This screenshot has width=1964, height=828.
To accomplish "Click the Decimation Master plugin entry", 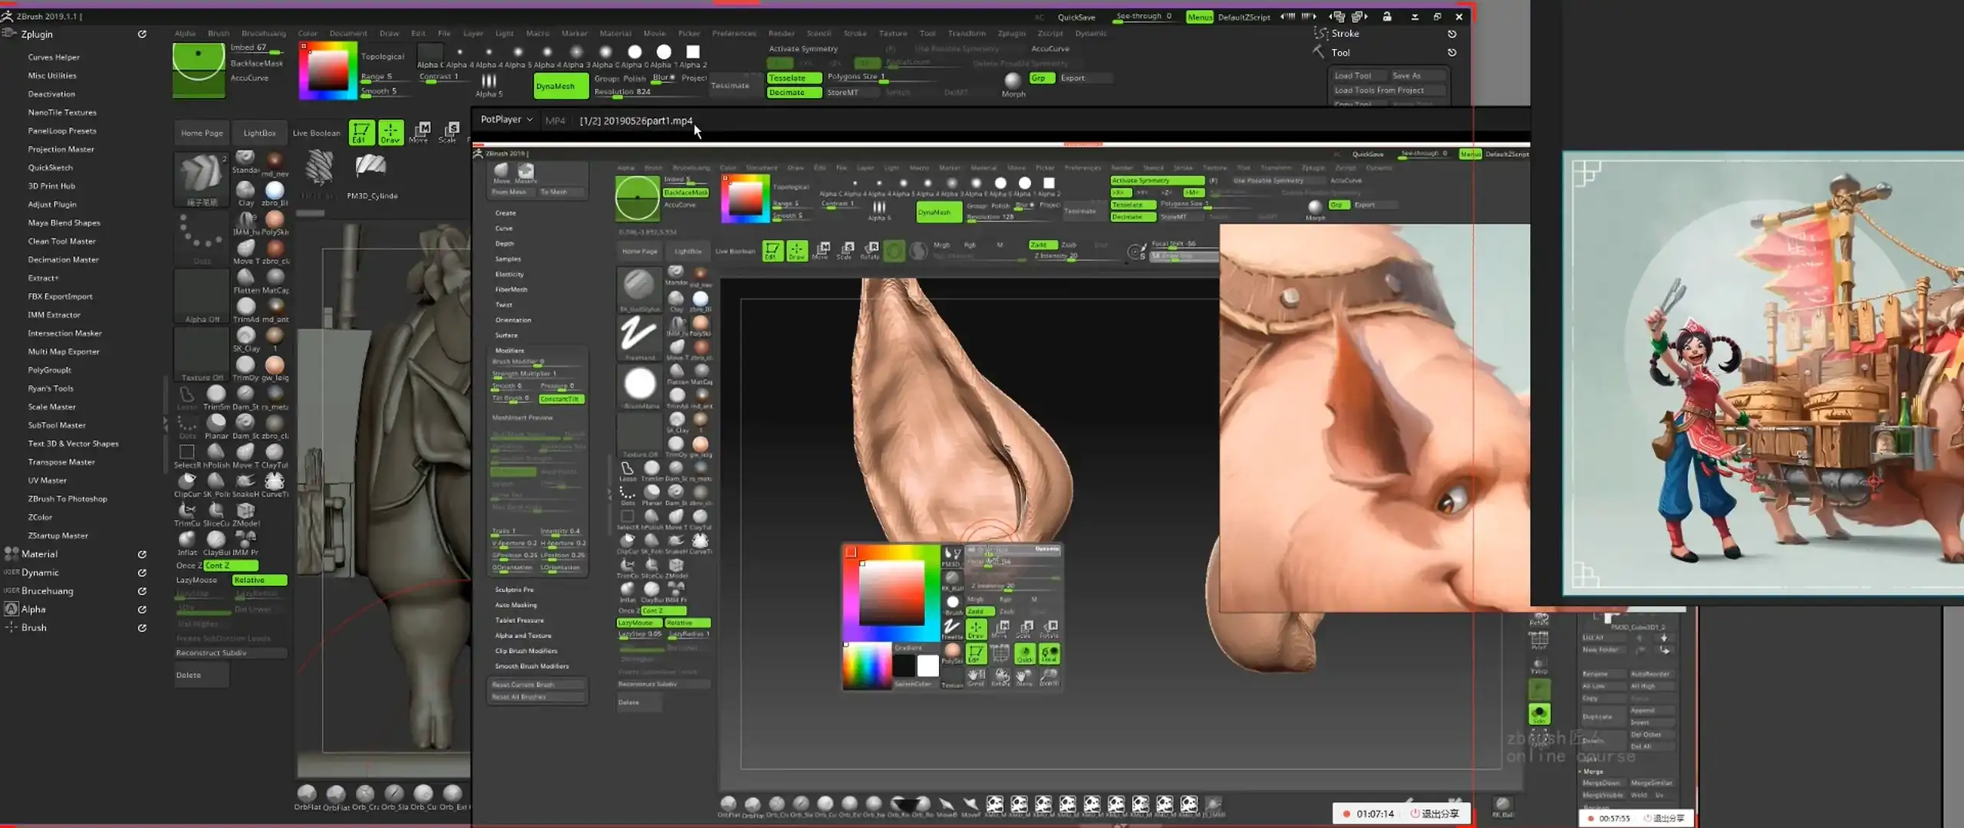I will (63, 260).
